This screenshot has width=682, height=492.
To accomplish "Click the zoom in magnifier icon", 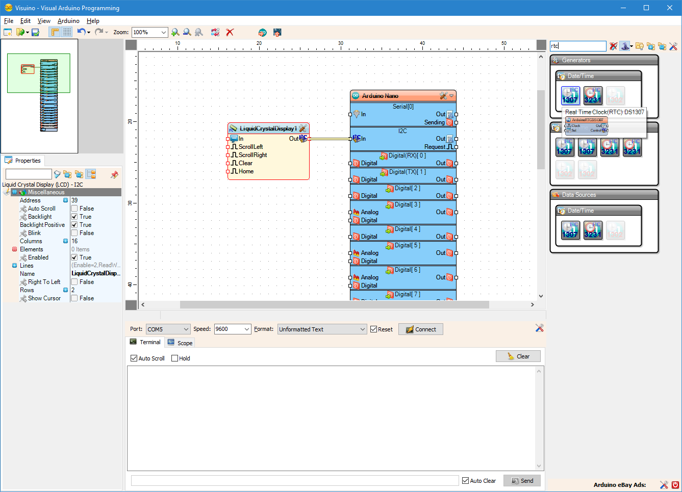I will tap(175, 32).
